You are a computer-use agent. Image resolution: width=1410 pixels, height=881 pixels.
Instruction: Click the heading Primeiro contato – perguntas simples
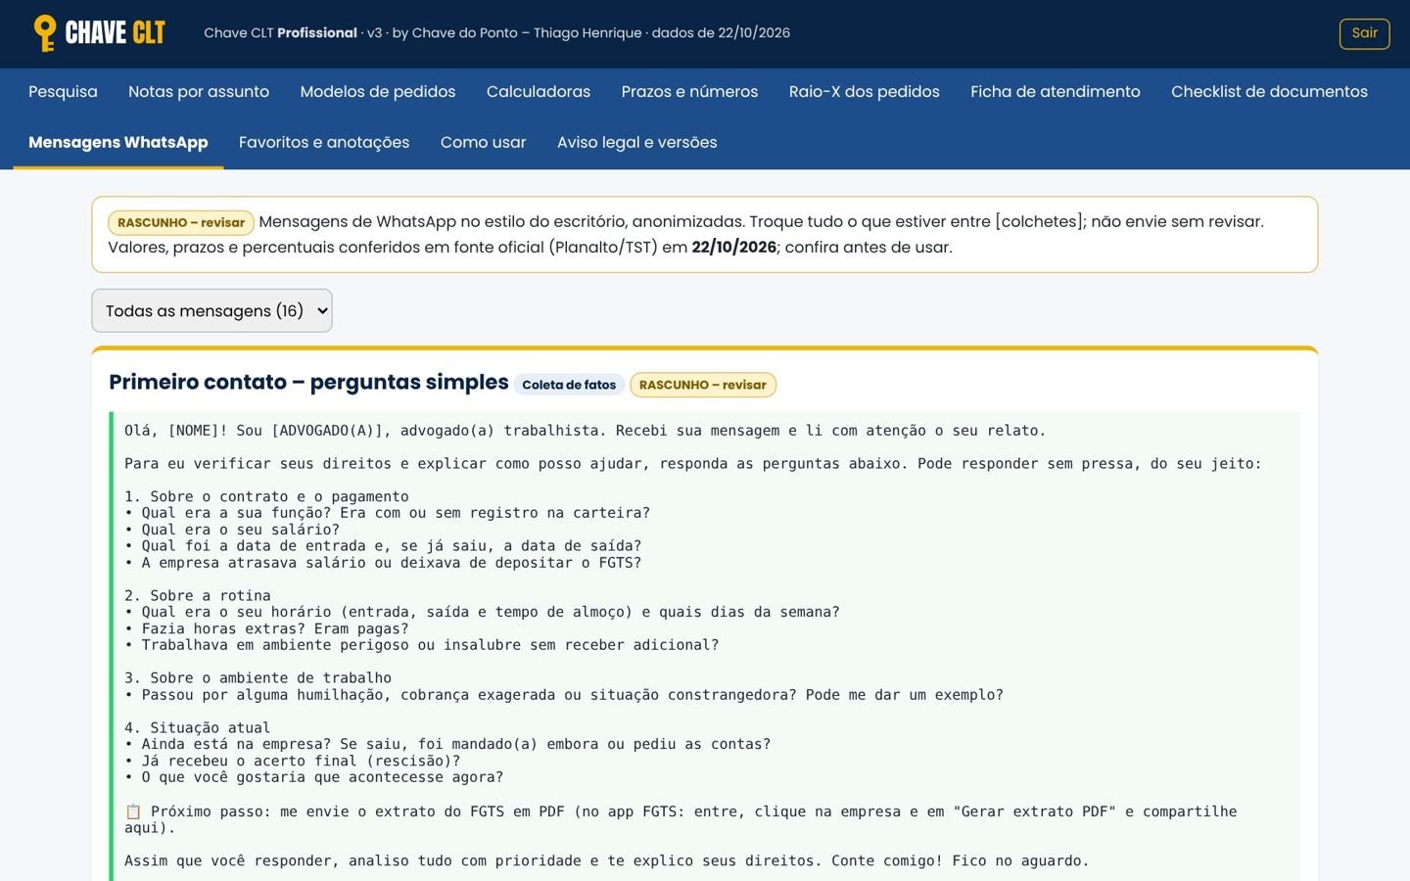pos(308,382)
